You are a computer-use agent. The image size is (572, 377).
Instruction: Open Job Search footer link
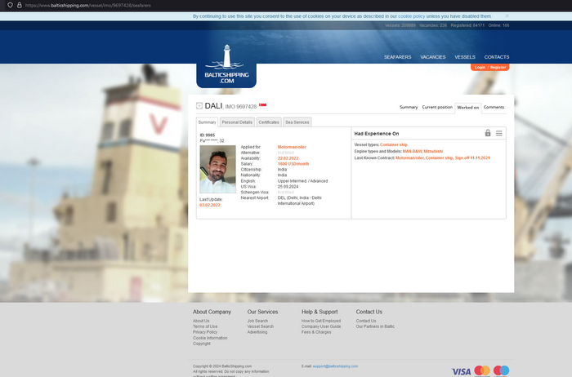point(257,321)
